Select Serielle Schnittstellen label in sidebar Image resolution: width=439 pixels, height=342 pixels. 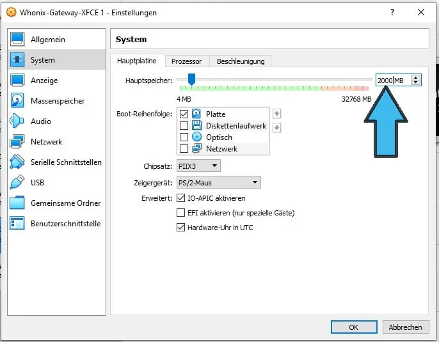[66, 162]
